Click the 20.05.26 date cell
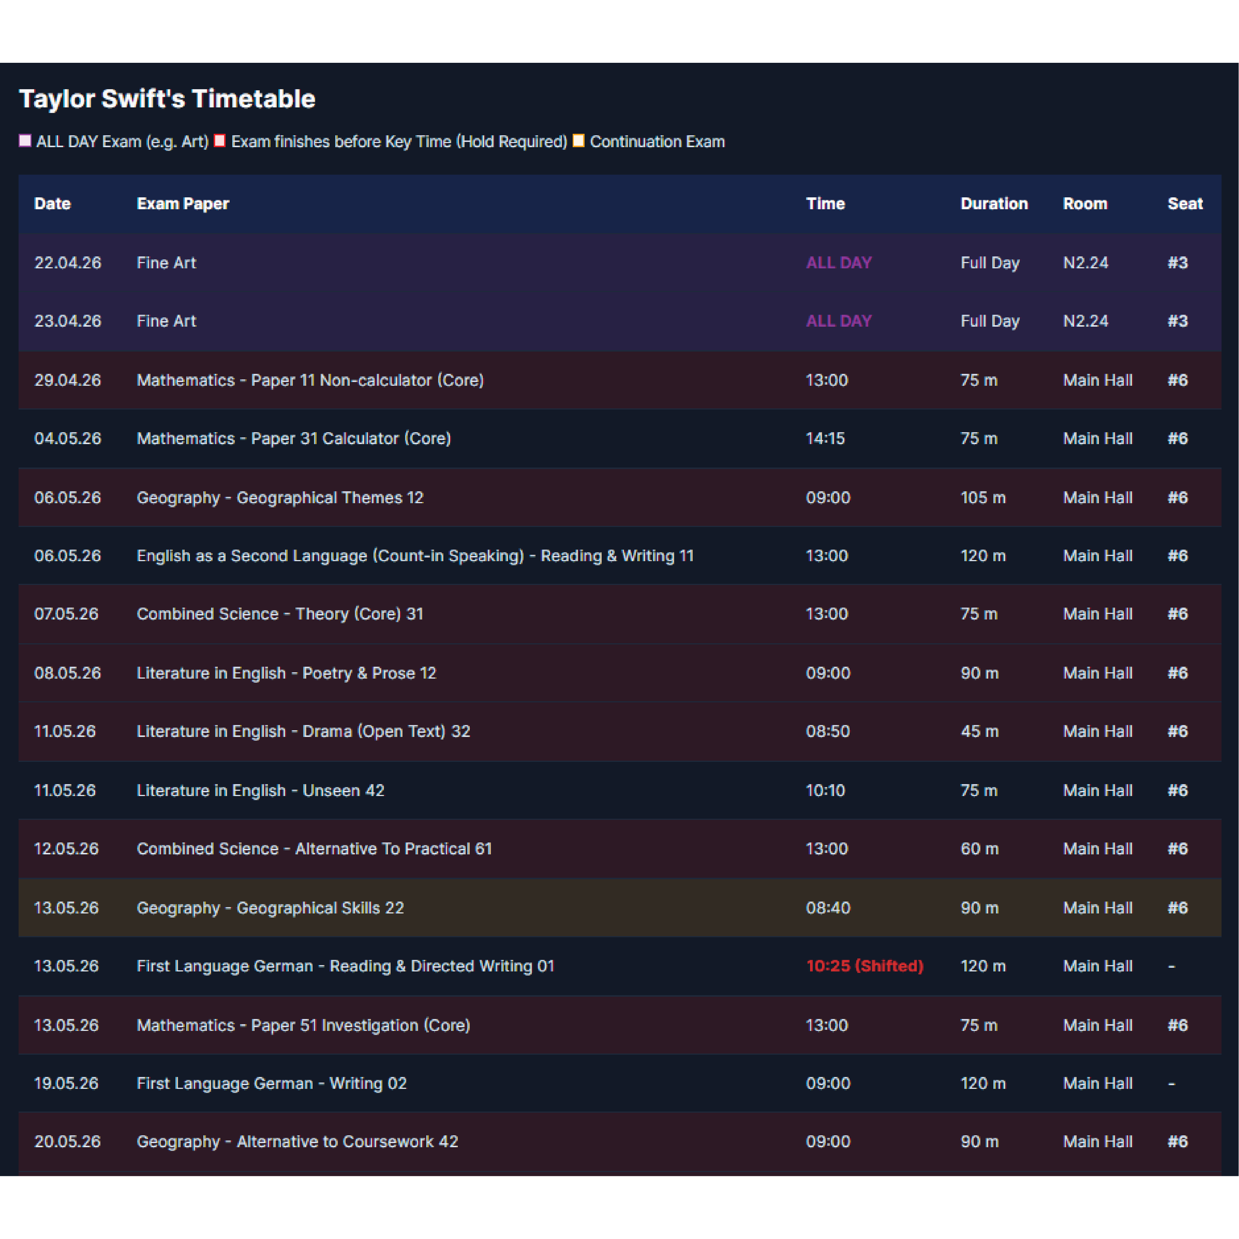This screenshot has width=1239, height=1239. click(x=67, y=1142)
